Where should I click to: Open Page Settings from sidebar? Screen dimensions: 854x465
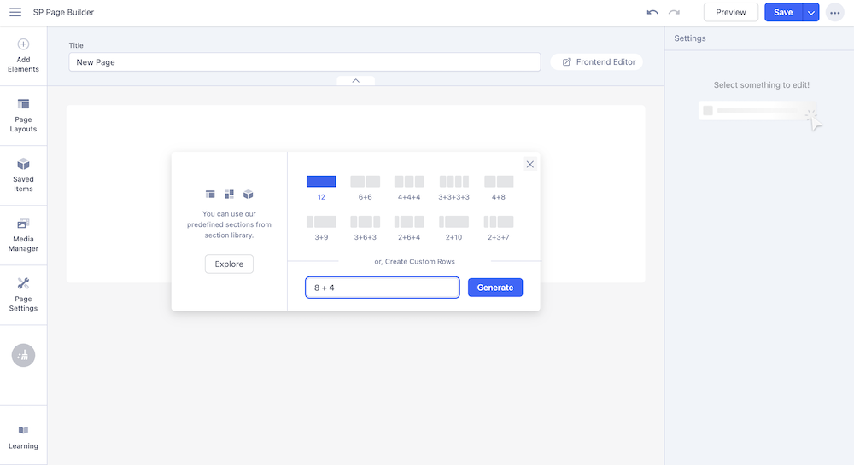(x=23, y=294)
